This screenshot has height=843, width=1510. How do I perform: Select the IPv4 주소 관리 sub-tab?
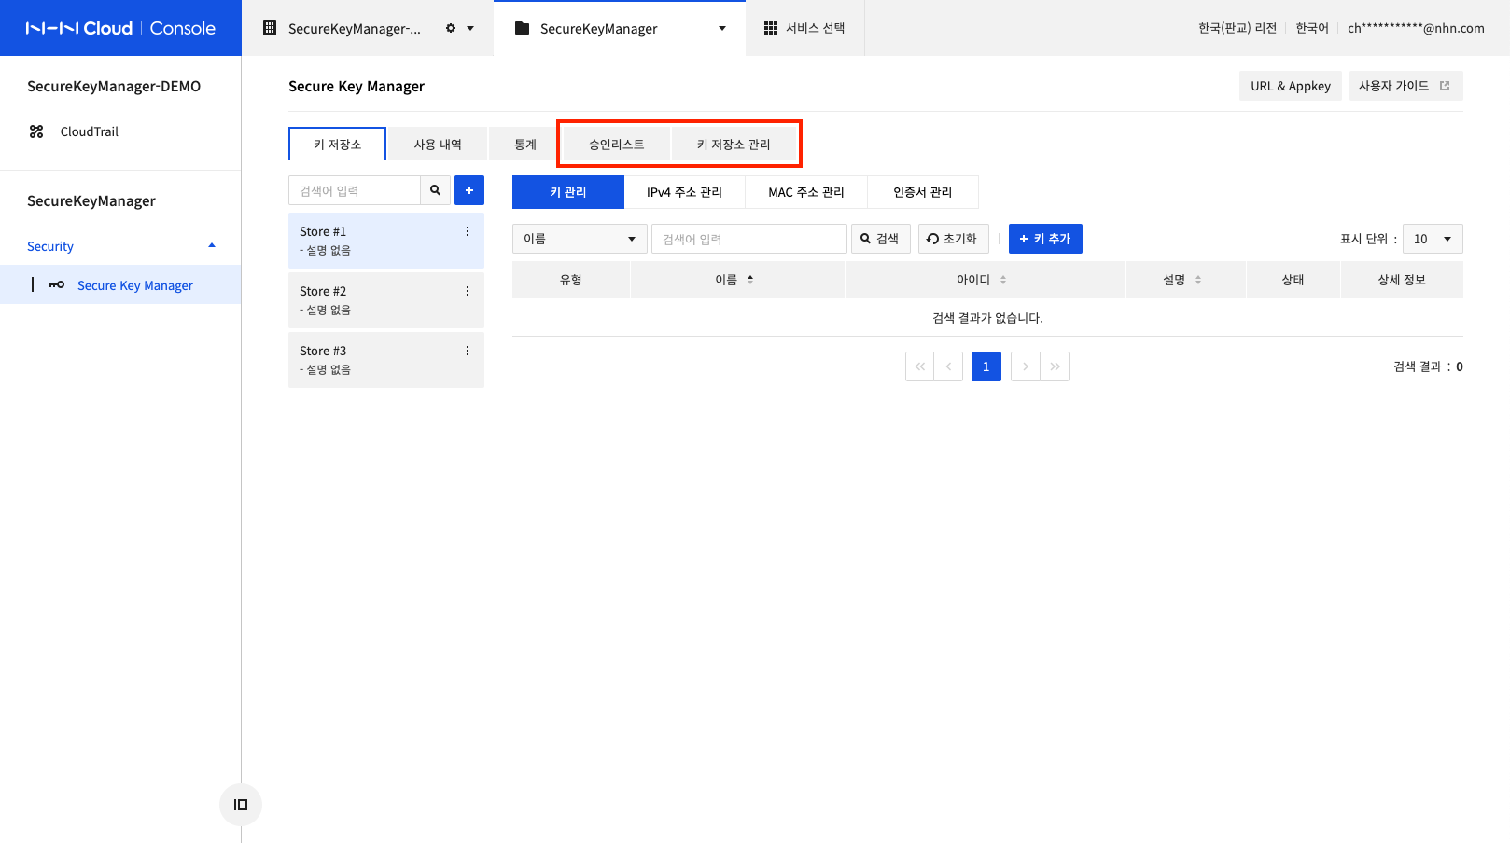click(x=685, y=192)
